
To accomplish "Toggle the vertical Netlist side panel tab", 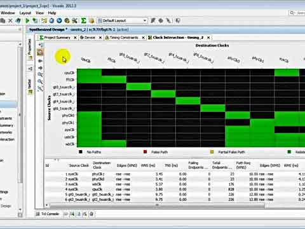I will pyautogui.click(x=30, y=86).
